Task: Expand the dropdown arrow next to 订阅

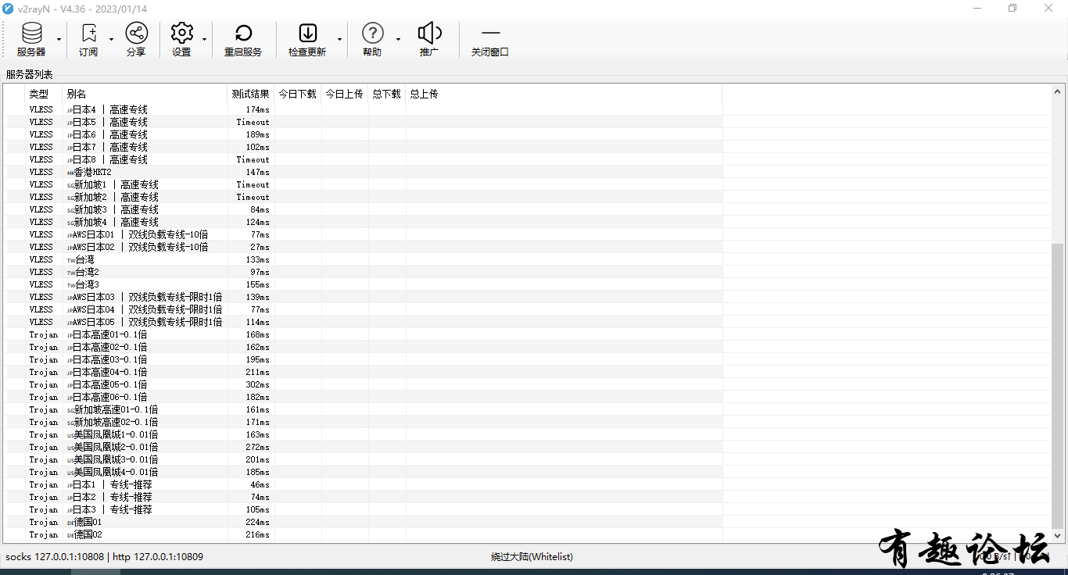Action: point(111,40)
